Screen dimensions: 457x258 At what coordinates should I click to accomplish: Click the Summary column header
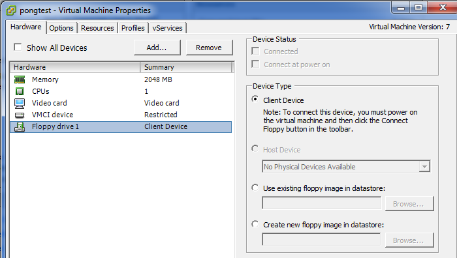click(186, 67)
